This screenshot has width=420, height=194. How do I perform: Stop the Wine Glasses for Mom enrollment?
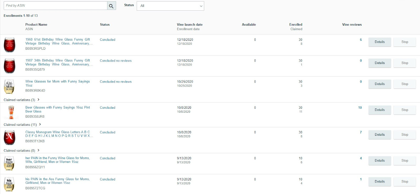coord(405,84)
